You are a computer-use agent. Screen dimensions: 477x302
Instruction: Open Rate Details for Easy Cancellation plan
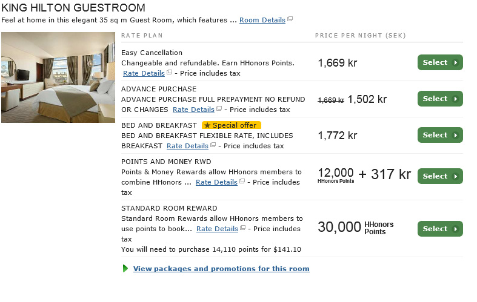pos(144,73)
